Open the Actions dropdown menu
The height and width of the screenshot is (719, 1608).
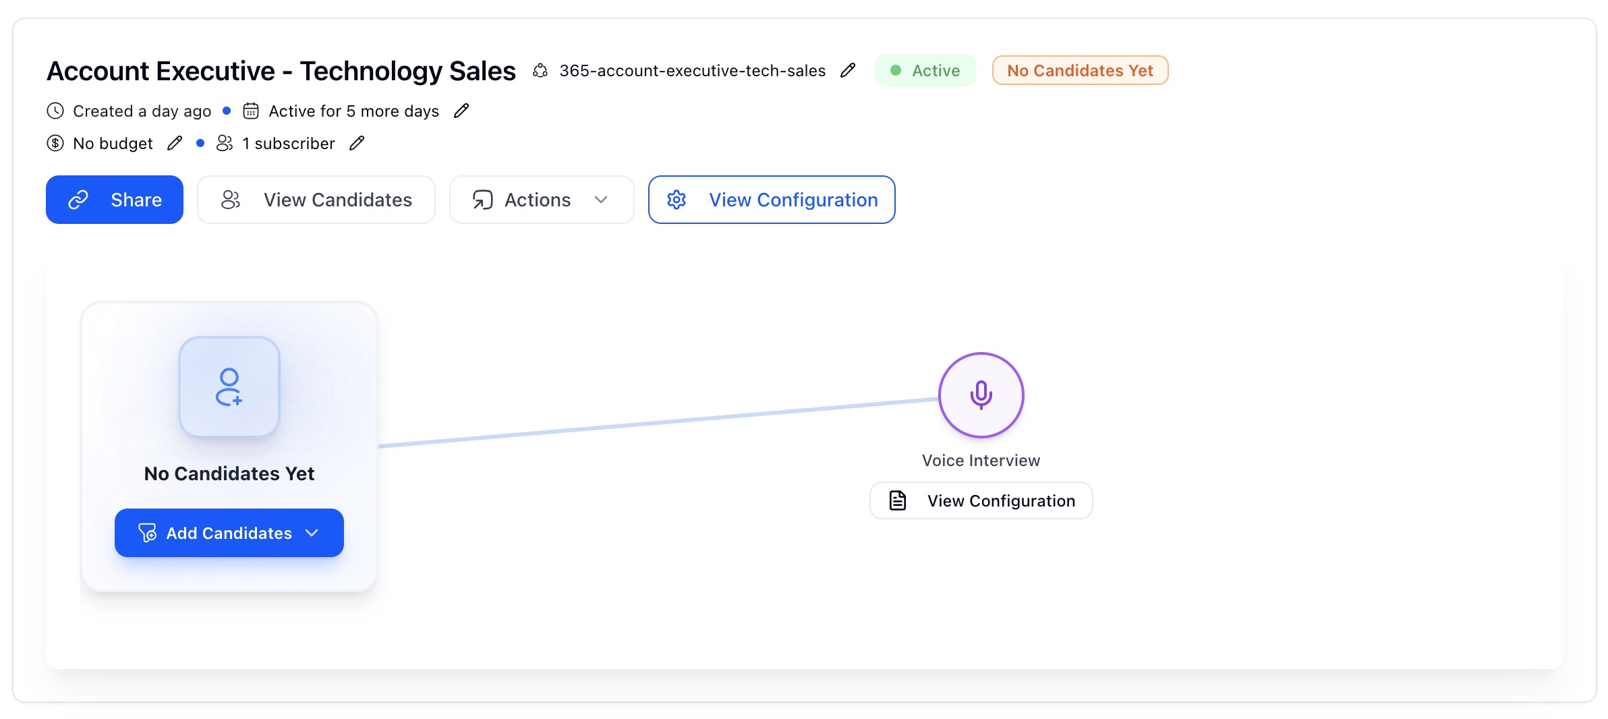pos(537,200)
